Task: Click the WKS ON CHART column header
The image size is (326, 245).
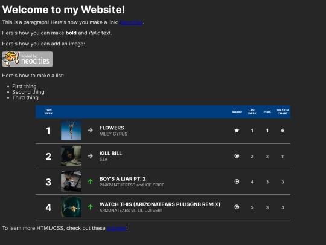Action: pos(283,112)
